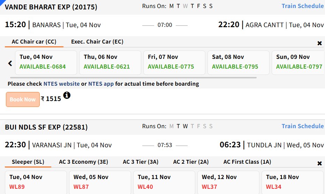View Train Schedule for BUI NDLS SF Exp
Screen dimensions: 325x194
pyautogui.click(x=302, y=126)
